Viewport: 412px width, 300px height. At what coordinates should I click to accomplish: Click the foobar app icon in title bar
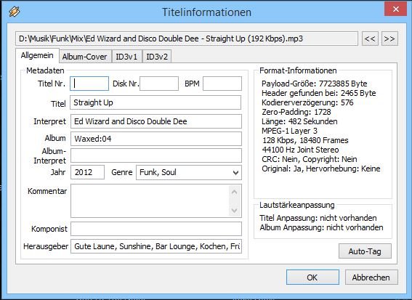(x=15, y=12)
